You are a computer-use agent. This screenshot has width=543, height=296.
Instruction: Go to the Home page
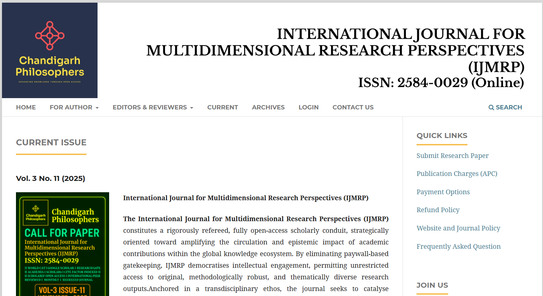(26, 107)
